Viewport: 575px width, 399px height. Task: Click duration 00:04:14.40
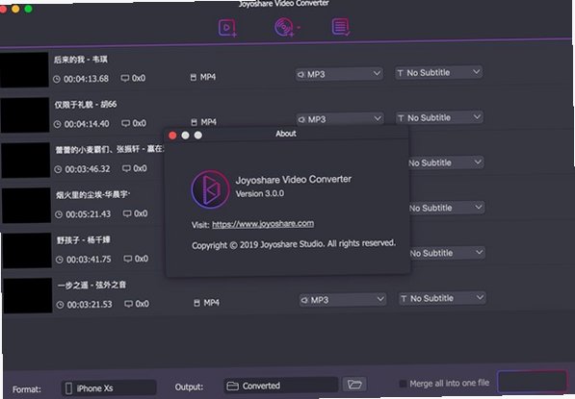point(87,124)
